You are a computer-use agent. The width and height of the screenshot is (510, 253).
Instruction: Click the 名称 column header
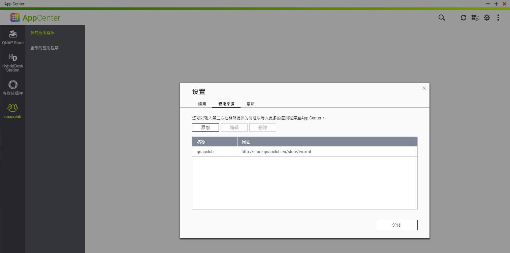pyautogui.click(x=215, y=142)
